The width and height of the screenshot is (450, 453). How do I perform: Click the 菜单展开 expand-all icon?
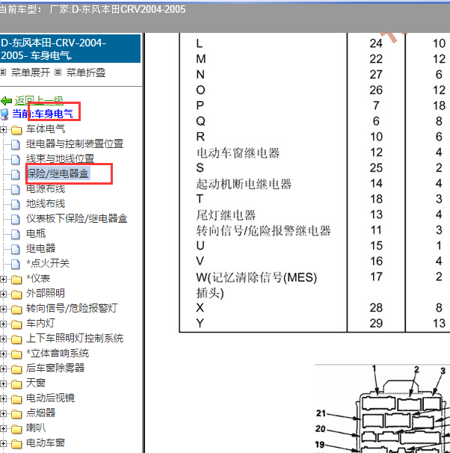tap(3, 73)
